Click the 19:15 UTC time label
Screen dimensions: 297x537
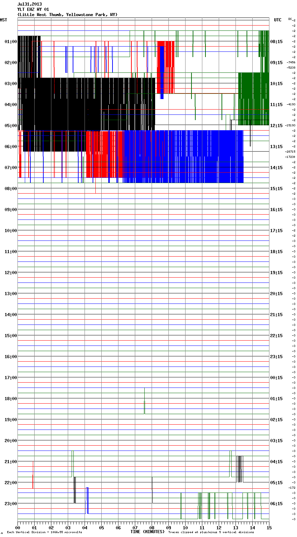[x=276, y=273]
